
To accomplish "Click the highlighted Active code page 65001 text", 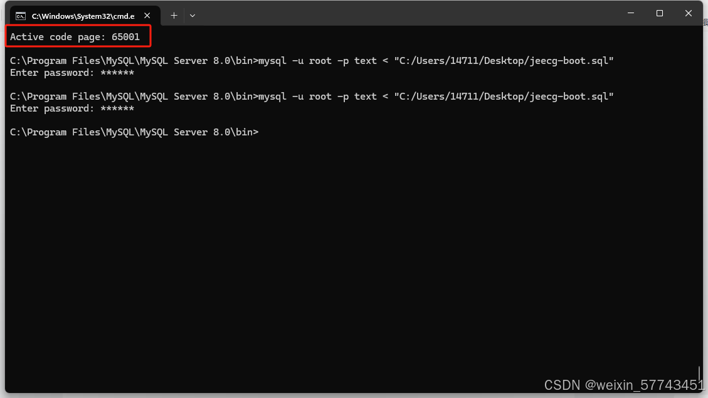I will coord(77,36).
